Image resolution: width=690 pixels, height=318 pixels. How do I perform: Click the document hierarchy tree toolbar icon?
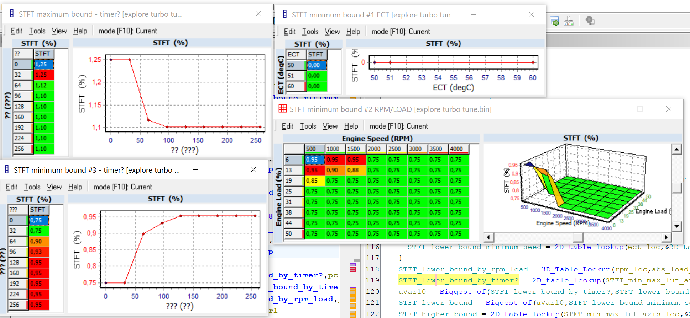(569, 21)
